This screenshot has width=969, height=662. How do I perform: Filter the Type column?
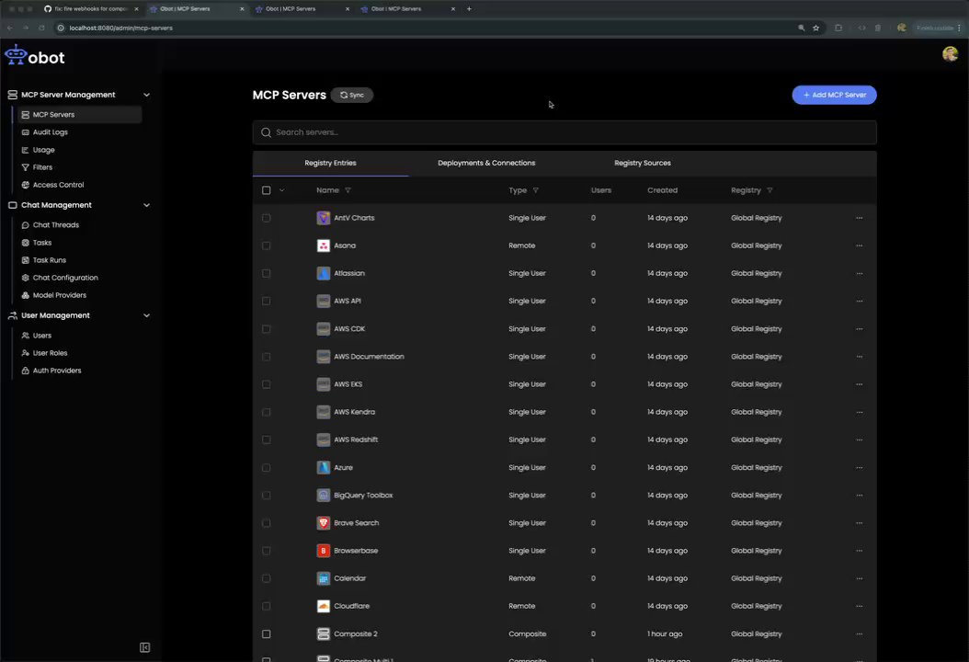[536, 190]
